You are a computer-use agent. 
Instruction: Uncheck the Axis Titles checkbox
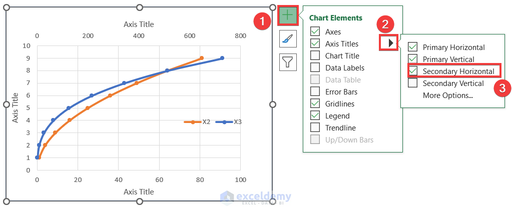click(315, 44)
